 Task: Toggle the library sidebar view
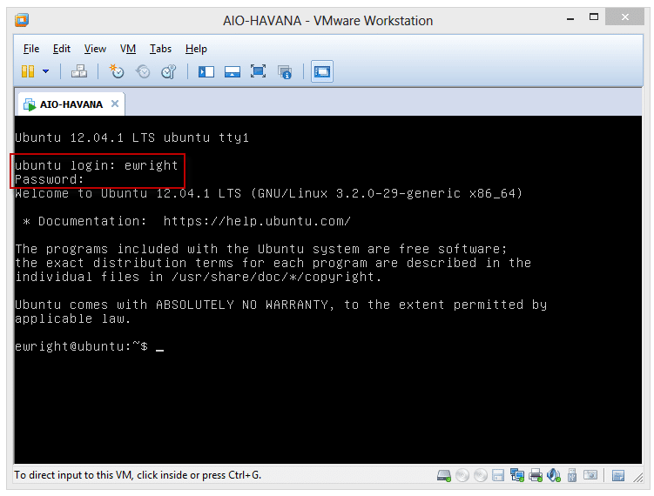pyautogui.click(x=206, y=71)
